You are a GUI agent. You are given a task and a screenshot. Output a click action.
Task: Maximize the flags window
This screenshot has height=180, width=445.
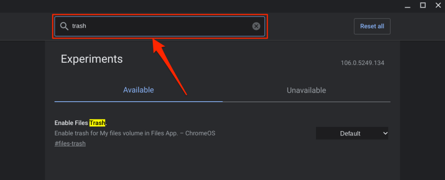click(x=422, y=5)
